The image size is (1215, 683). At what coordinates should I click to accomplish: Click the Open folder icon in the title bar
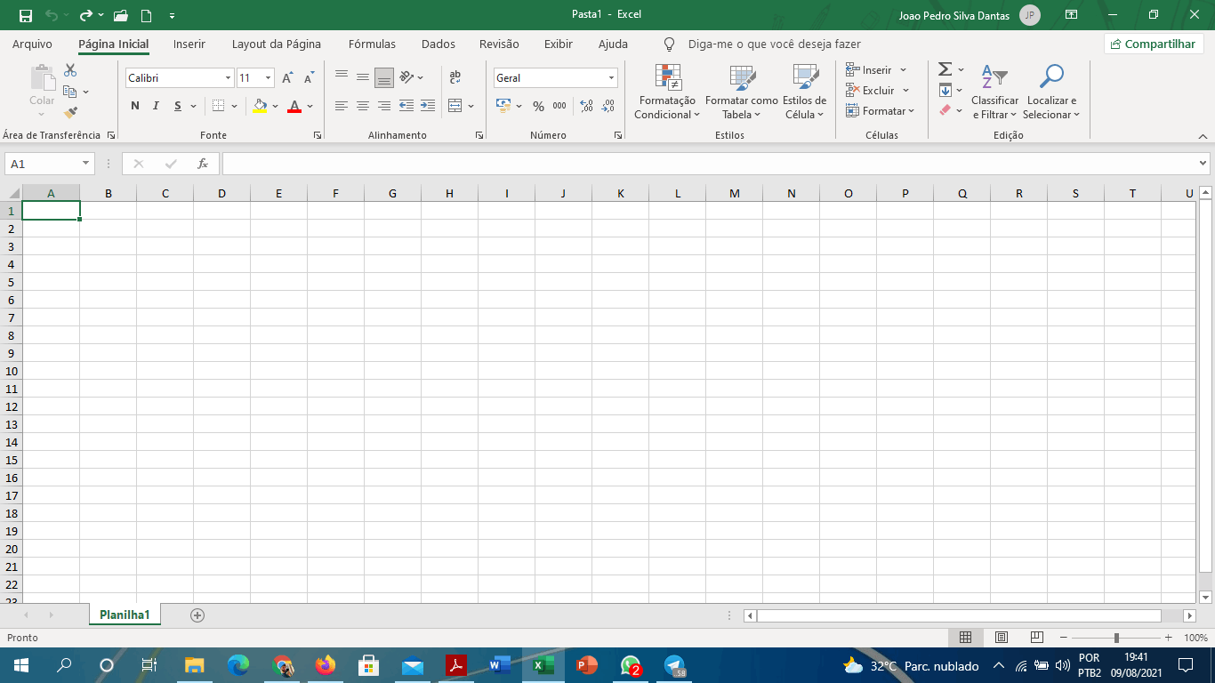pyautogui.click(x=121, y=15)
